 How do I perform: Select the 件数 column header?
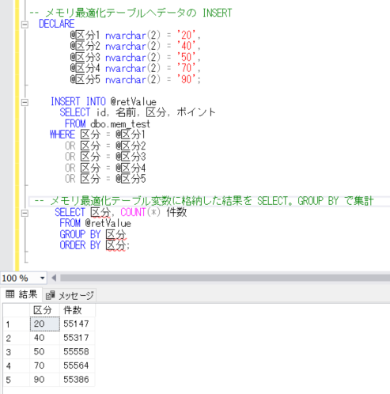(x=78, y=310)
